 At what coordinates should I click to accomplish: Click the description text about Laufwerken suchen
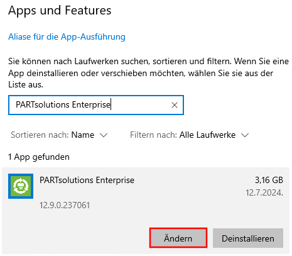148,73
